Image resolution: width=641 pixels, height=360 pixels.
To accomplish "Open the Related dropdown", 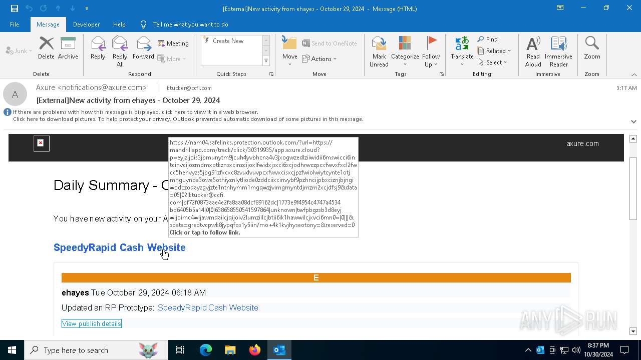I will [494, 51].
